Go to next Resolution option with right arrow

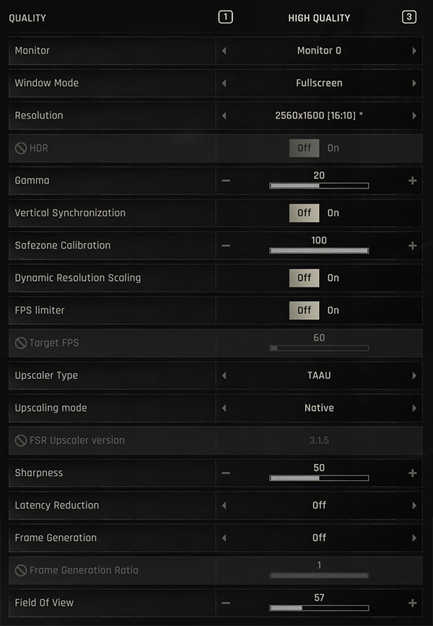(x=414, y=116)
